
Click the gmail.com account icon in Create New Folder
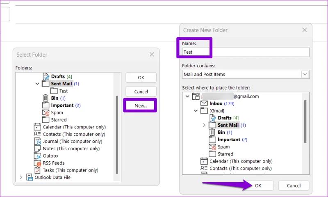coord(196,96)
